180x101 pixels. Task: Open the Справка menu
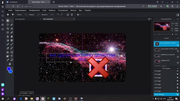(87, 10)
